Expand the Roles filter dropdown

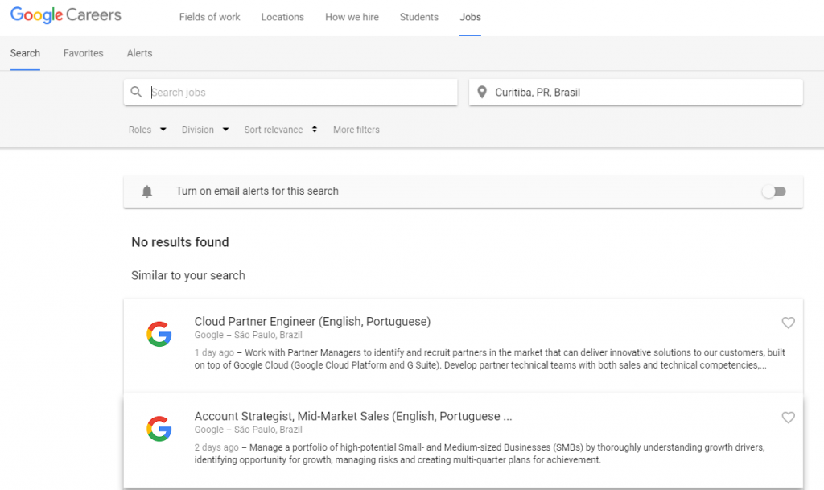(x=147, y=130)
